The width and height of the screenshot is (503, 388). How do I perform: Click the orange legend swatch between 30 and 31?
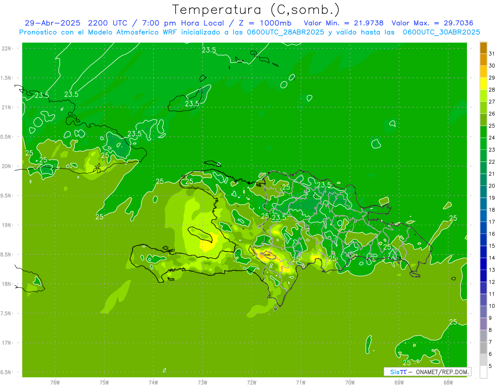[483, 60]
